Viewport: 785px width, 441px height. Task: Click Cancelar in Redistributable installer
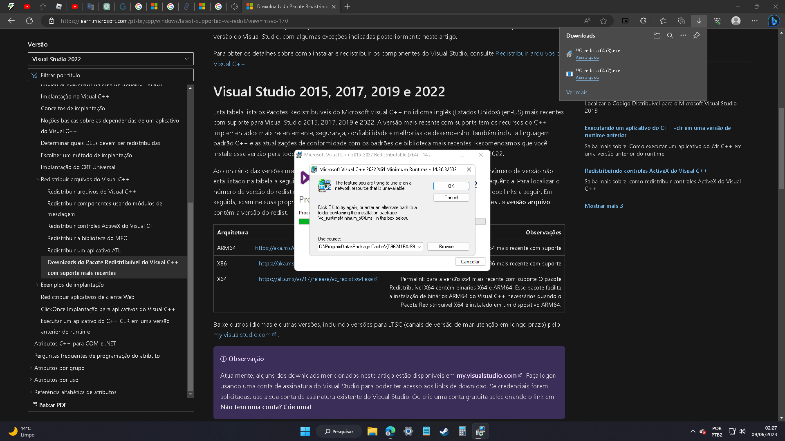(470, 262)
